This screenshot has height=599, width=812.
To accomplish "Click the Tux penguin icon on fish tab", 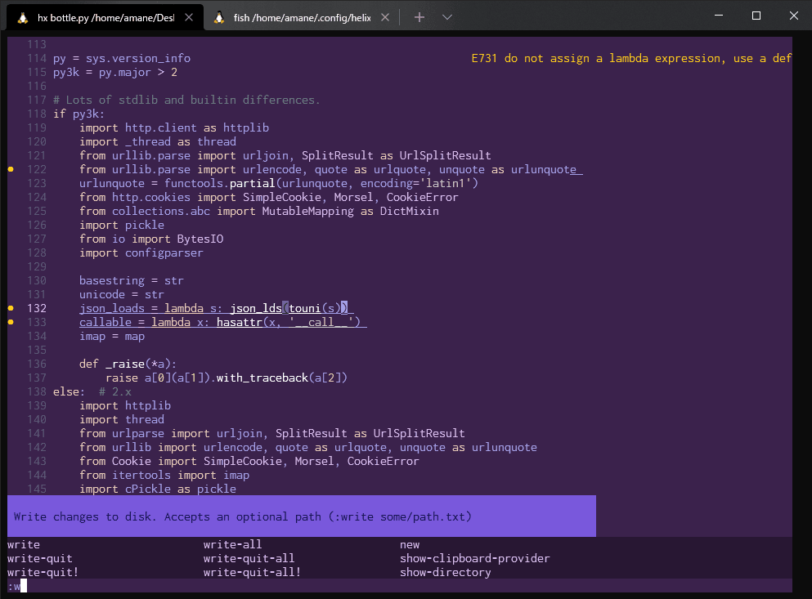I will click(219, 17).
